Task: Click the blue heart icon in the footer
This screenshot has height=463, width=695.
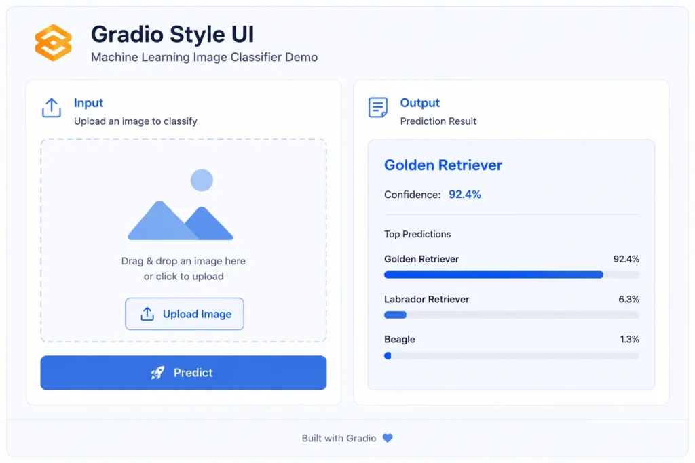Action: pos(388,438)
